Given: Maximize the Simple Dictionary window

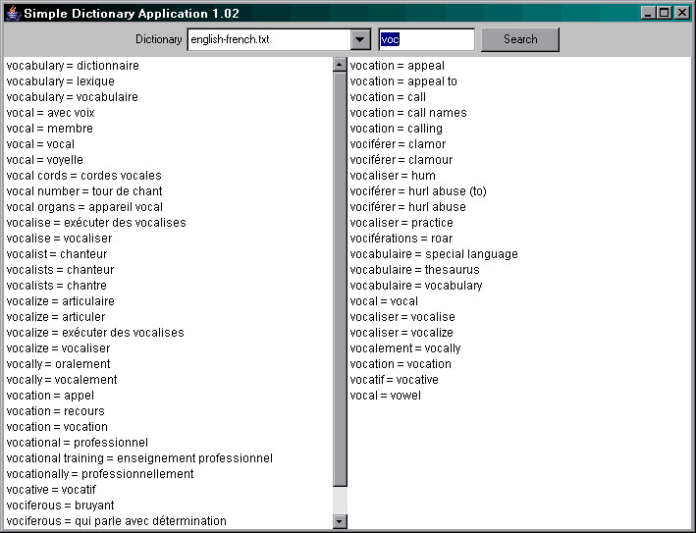Looking at the screenshot, I should pyautogui.click(x=664, y=13).
